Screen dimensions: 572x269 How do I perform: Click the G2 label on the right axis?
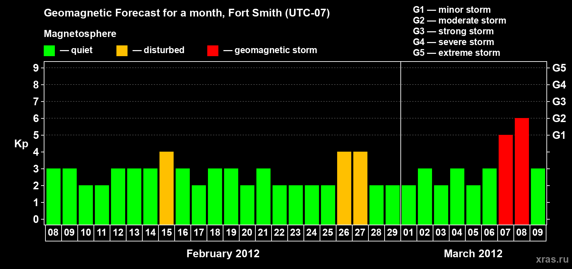pos(559,118)
